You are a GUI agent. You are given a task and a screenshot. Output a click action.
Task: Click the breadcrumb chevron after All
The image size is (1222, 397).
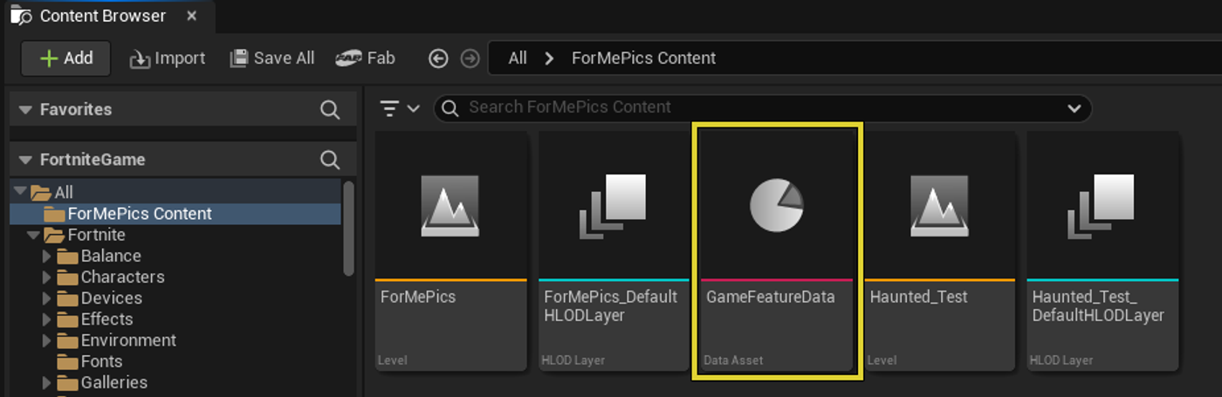pyautogui.click(x=549, y=58)
